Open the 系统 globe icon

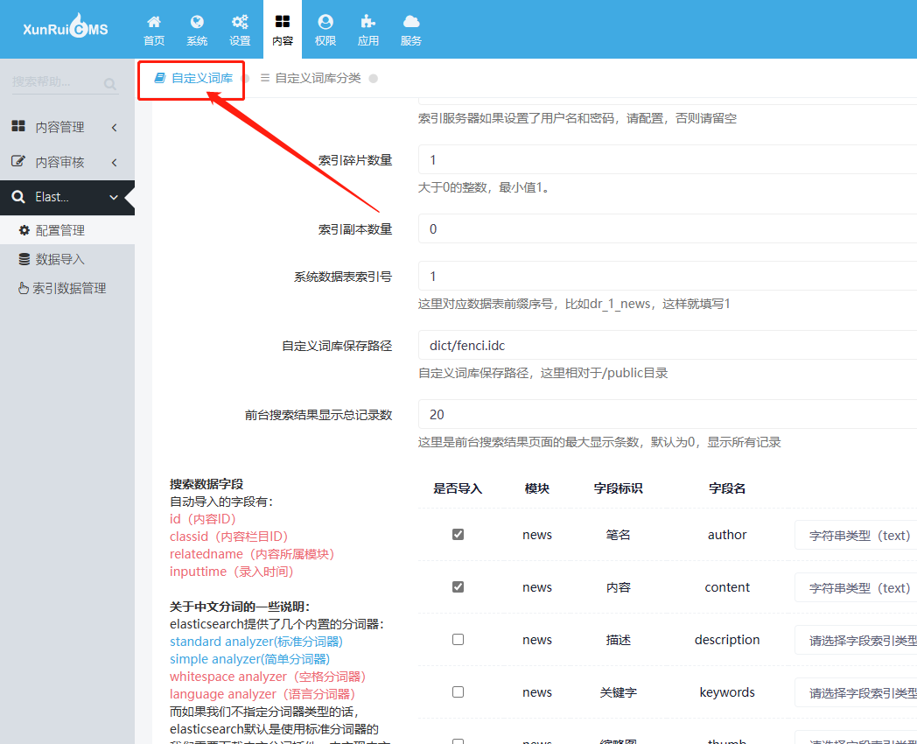pyautogui.click(x=197, y=22)
